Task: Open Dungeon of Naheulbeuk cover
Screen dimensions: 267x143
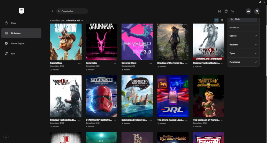Action: pos(208,96)
